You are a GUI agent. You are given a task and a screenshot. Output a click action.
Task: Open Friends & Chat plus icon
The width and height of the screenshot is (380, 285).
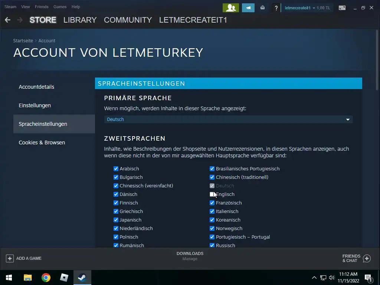[367, 258]
